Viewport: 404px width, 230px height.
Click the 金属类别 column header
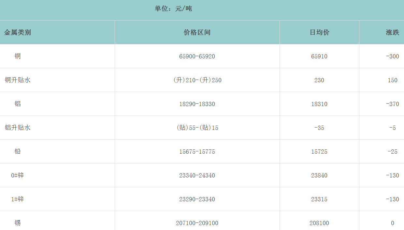pos(18,32)
